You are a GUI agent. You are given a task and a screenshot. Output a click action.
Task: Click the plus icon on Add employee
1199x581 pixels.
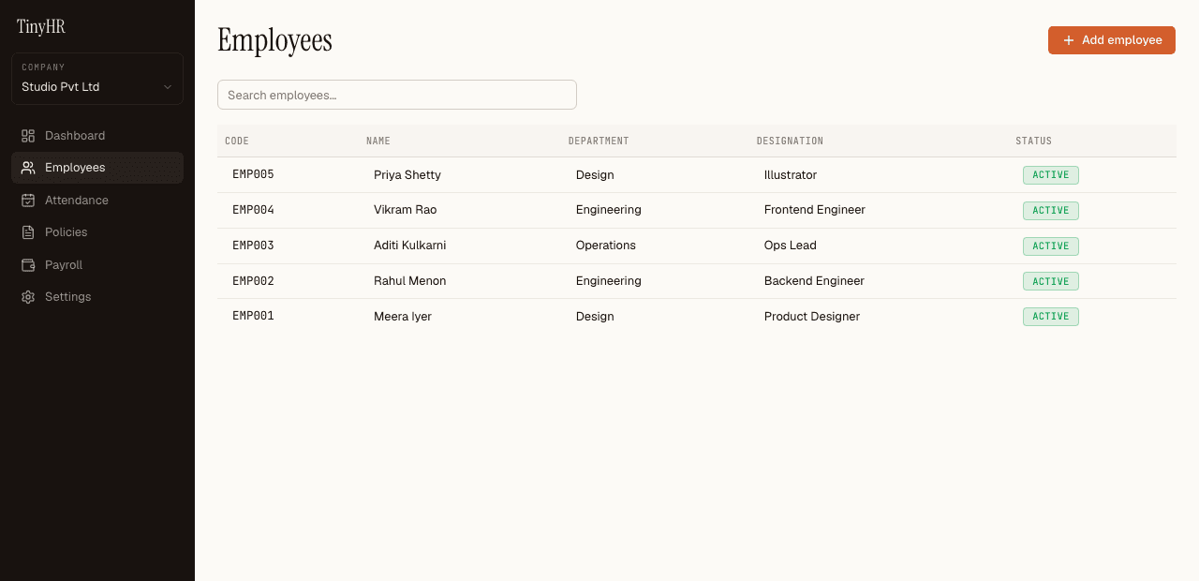coord(1069,40)
